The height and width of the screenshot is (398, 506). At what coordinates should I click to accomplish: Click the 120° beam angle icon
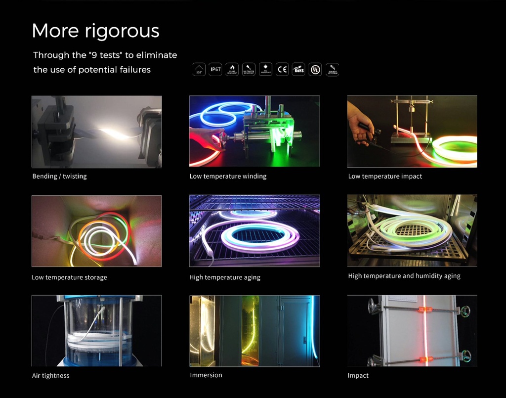199,69
